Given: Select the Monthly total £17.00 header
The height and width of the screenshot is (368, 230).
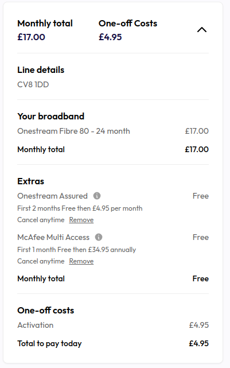Looking at the screenshot, I should [x=45, y=30].
